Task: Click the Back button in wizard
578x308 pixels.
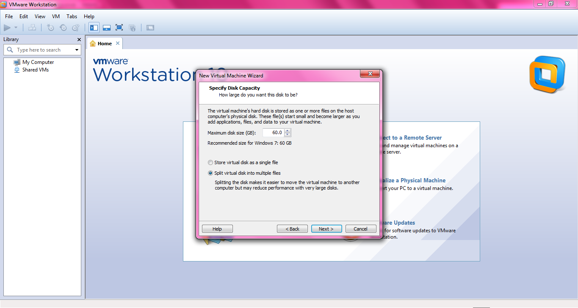Action: click(x=292, y=229)
